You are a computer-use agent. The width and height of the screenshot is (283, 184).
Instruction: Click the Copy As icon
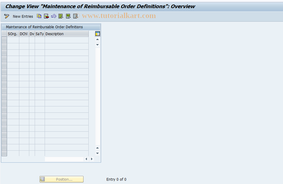(x=39, y=16)
